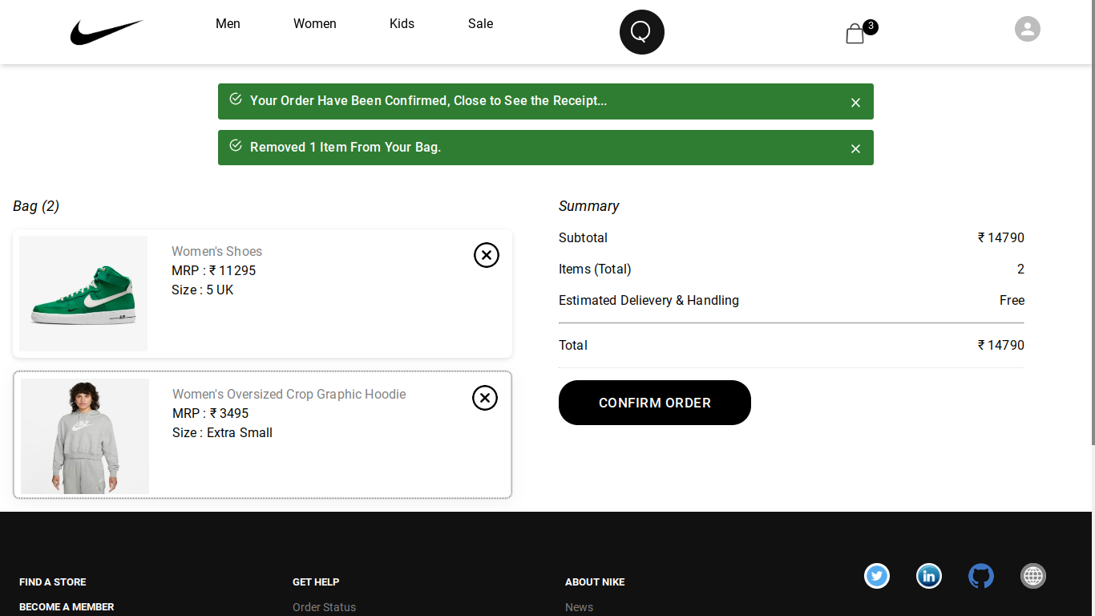
Task: Open the Kids menu
Action: (x=402, y=24)
